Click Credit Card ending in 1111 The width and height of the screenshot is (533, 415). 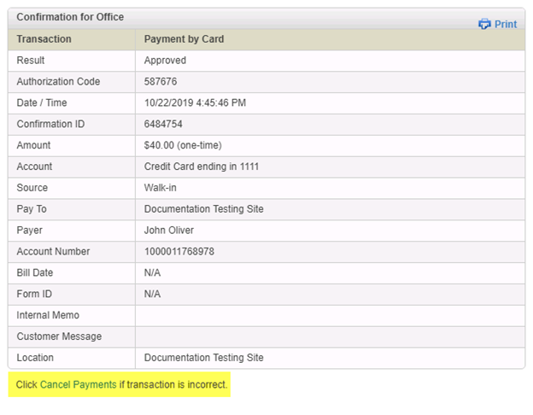(201, 167)
